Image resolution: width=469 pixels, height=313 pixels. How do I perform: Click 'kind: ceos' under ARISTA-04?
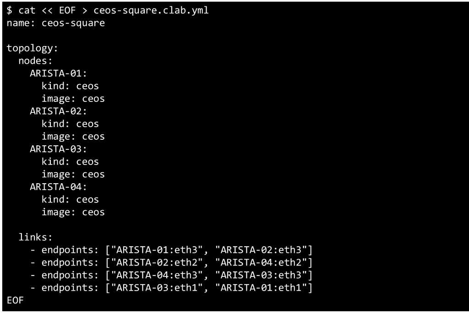[70, 199]
